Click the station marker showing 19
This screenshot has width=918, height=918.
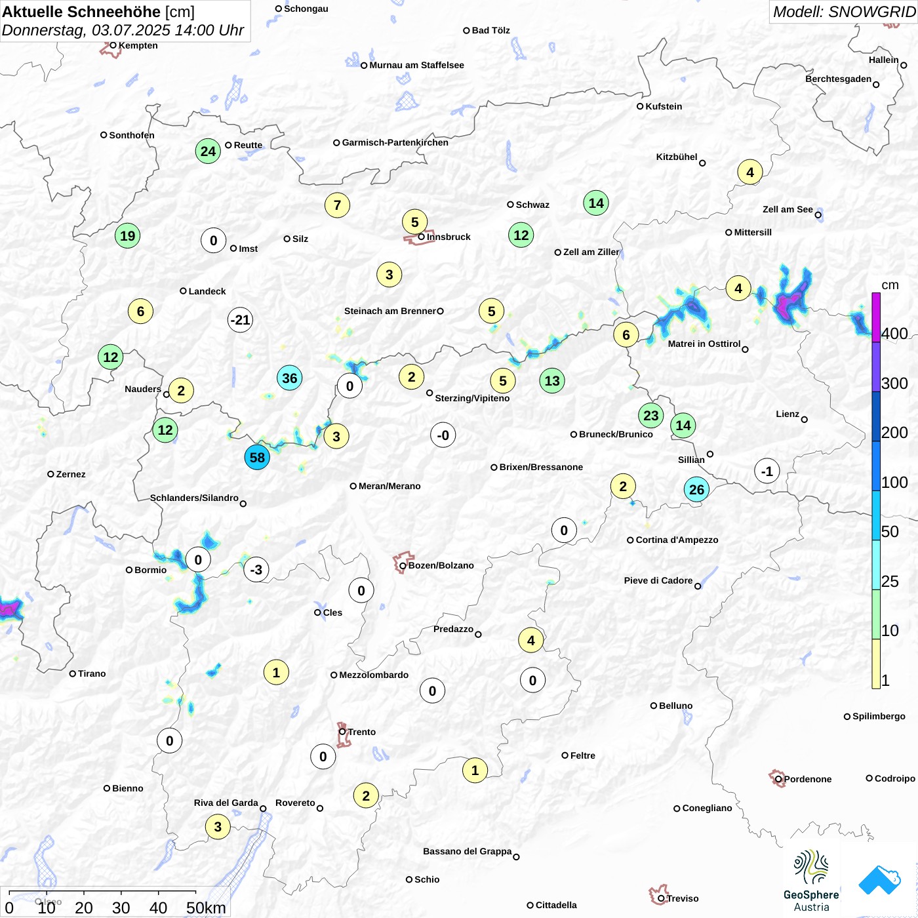[127, 236]
